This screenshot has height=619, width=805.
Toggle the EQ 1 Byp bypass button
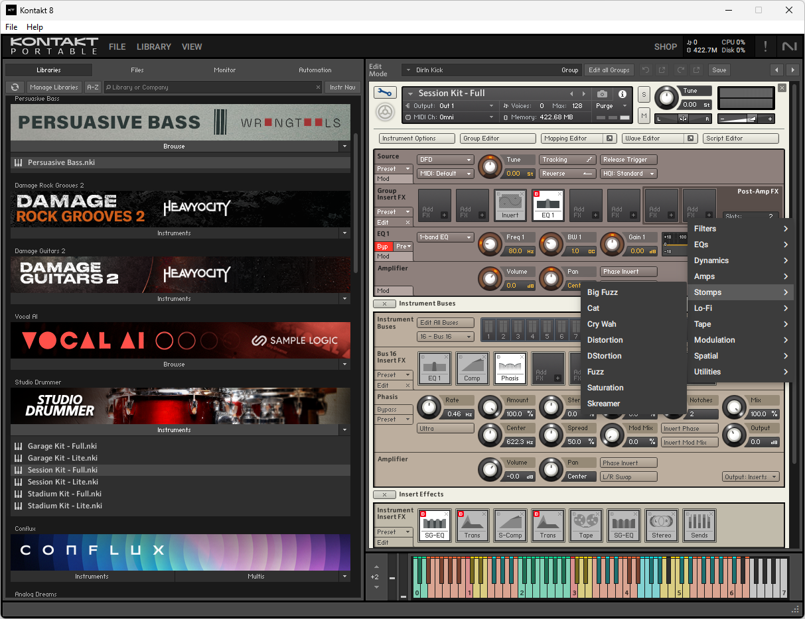pos(383,246)
